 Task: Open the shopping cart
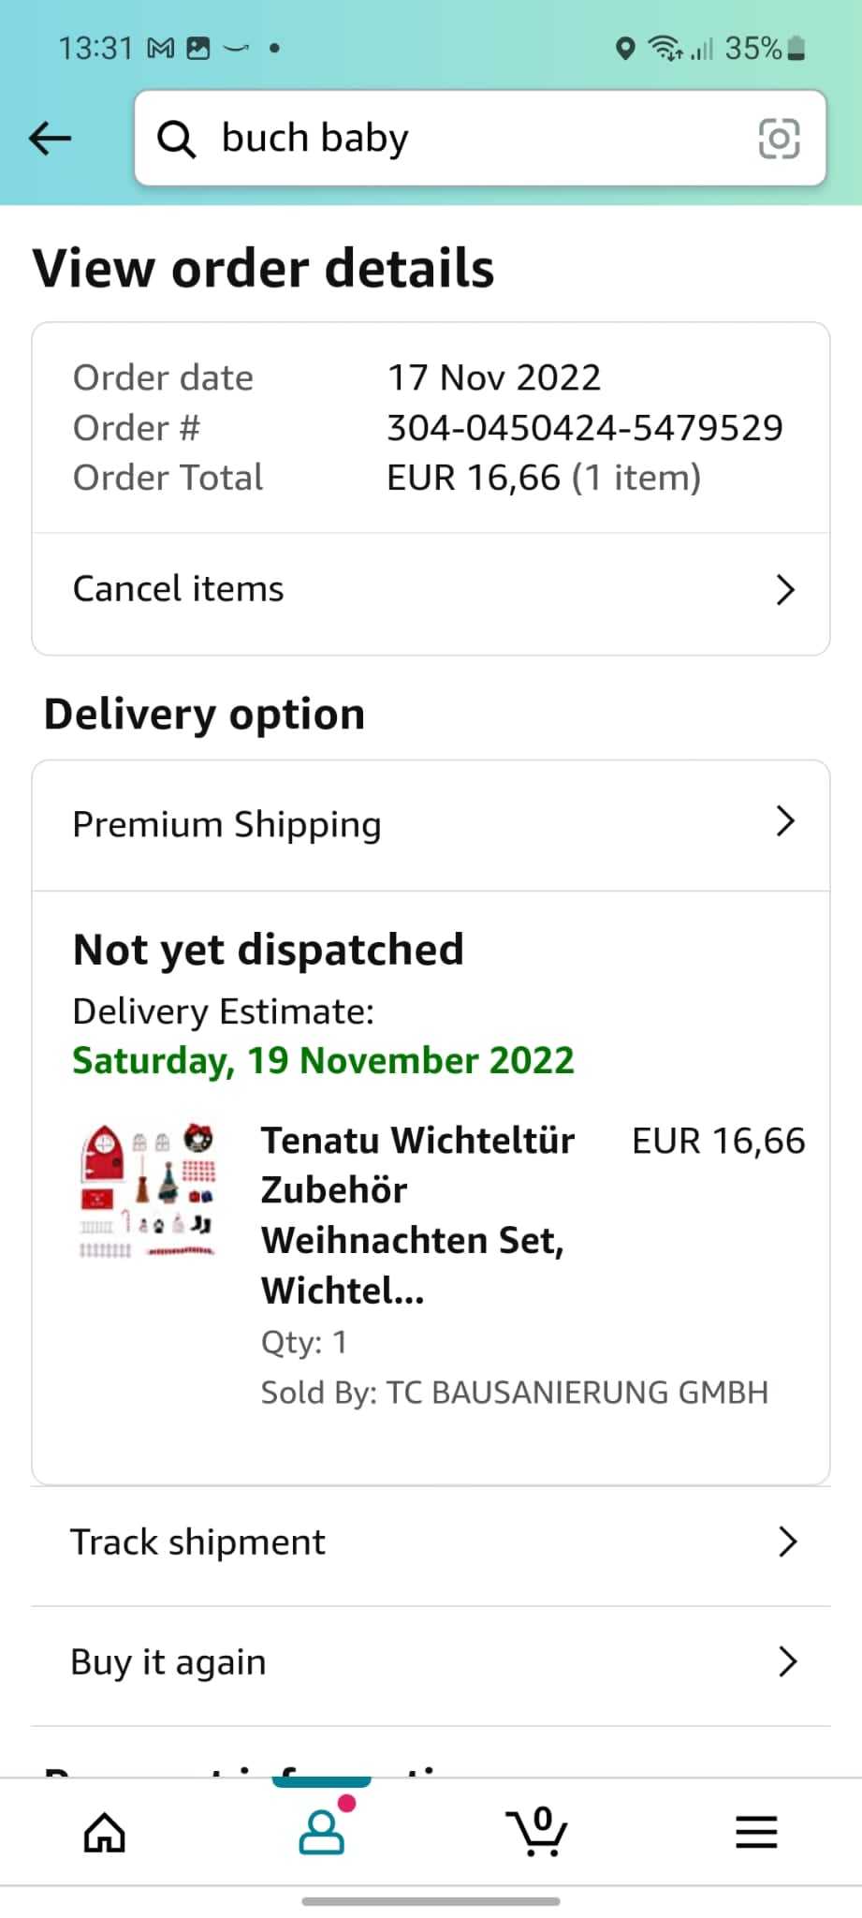[x=537, y=1832]
